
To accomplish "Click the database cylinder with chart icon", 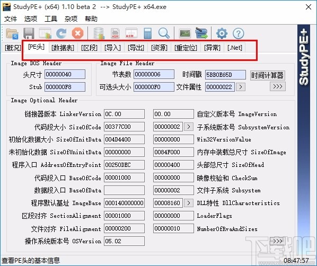I will point(99,33).
